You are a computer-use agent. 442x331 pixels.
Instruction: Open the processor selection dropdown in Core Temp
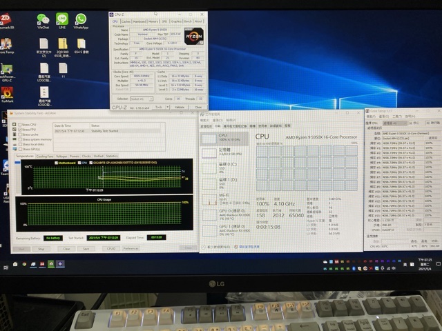tap(394, 123)
